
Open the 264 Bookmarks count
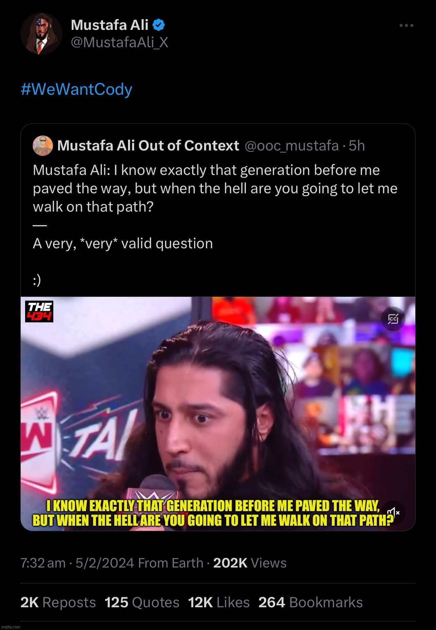(311, 602)
